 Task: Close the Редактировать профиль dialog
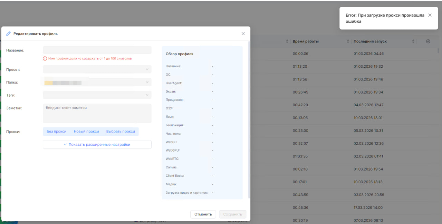coord(243,34)
